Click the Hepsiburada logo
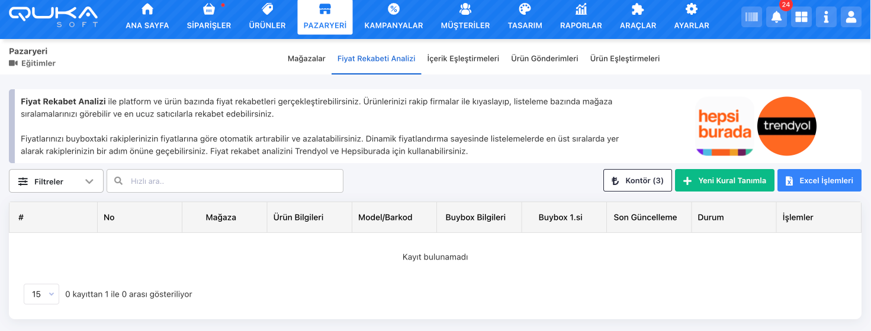Viewport: 871px width, 331px height. [x=725, y=126]
